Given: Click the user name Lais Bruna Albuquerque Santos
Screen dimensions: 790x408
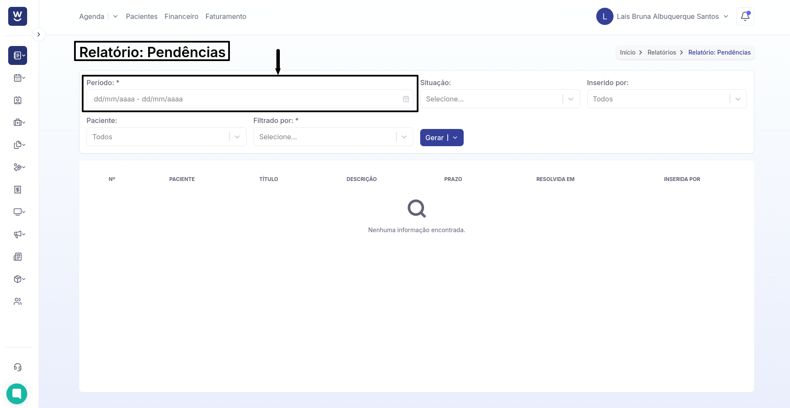Looking at the screenshot, I should click(668, 16).
